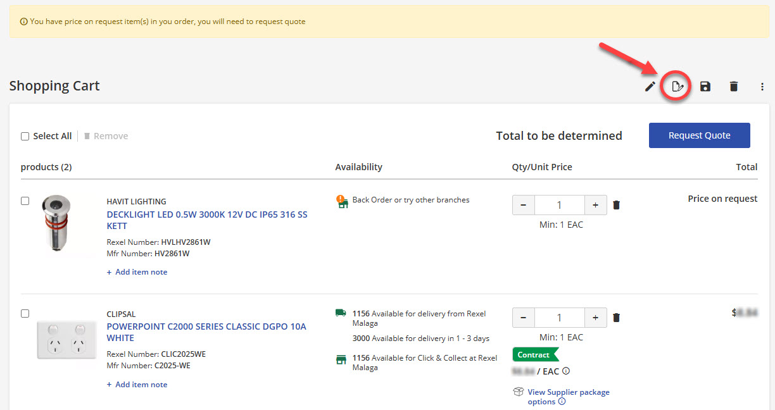This screenshot has width=775, height=410.
Task: Expand Add item note under Decklight LED
Action: pyautogui.click(x=137, y=272)
